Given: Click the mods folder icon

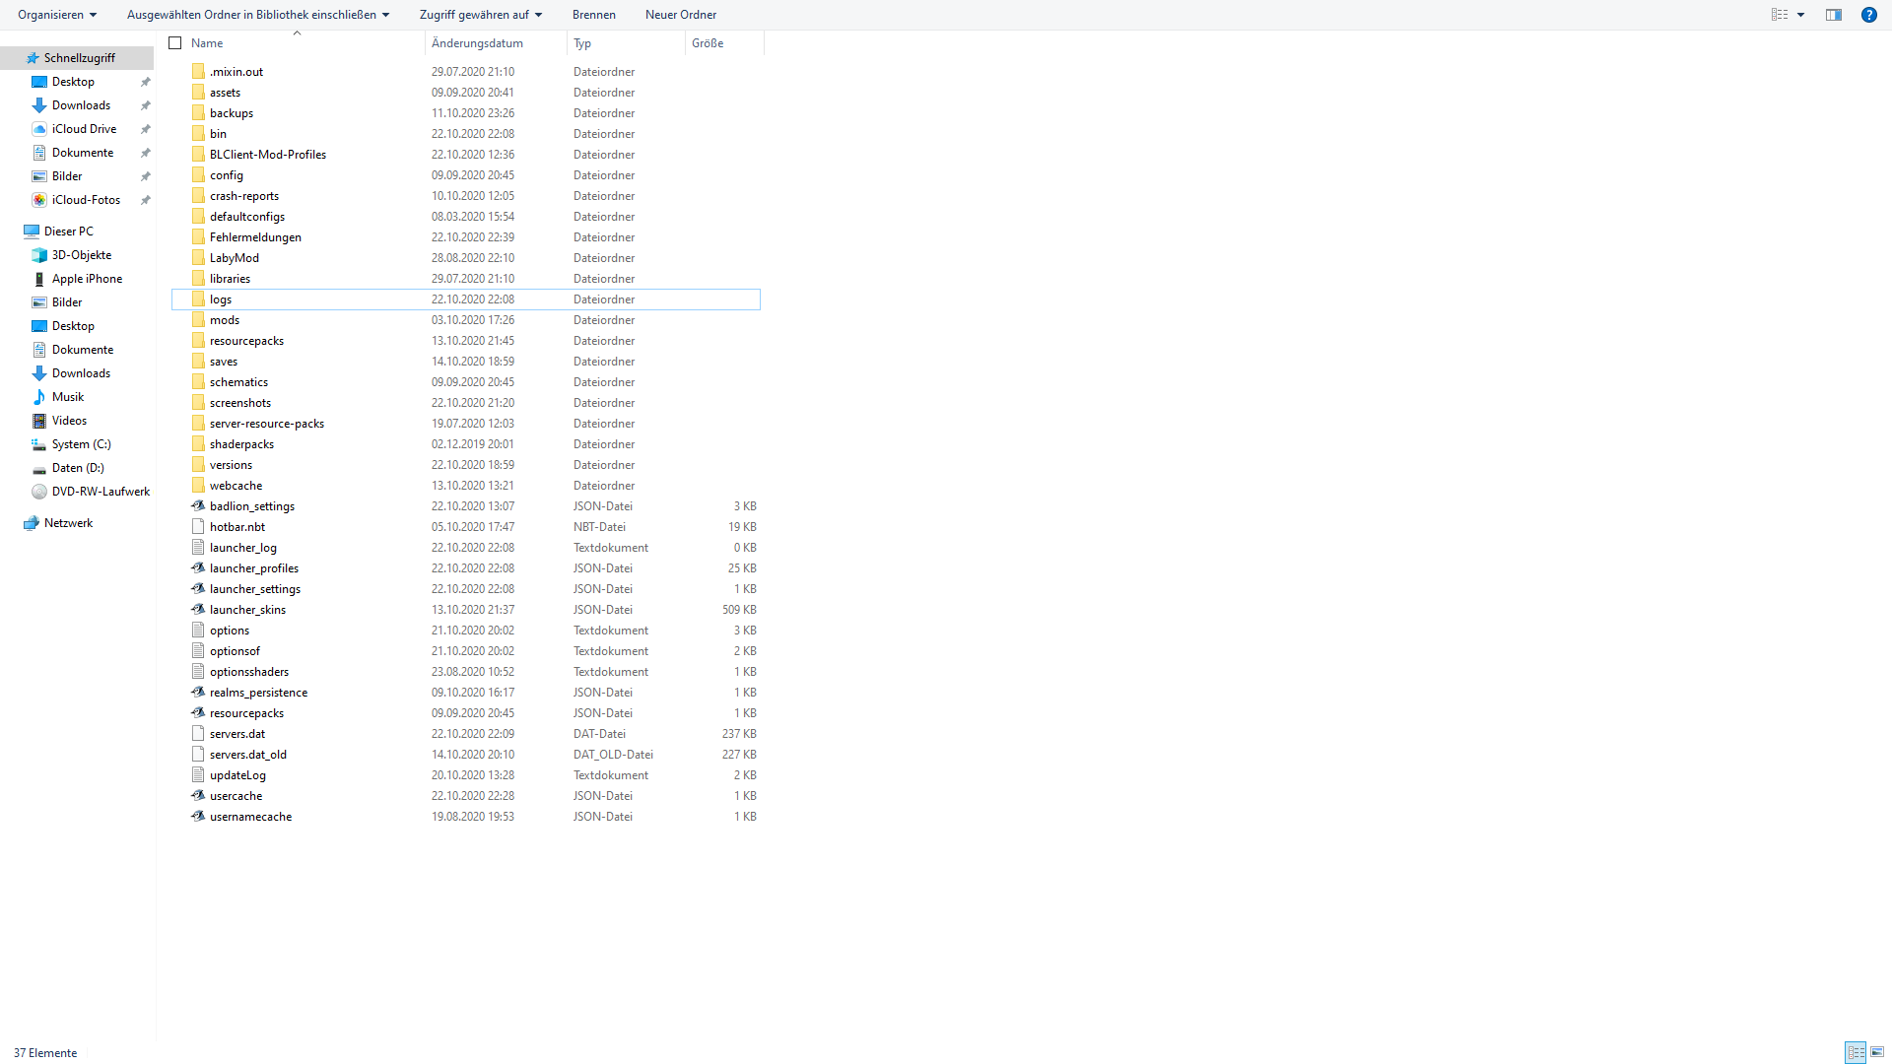Looking at the screenshot, I should pyautogui.click(x=198, y=320).
